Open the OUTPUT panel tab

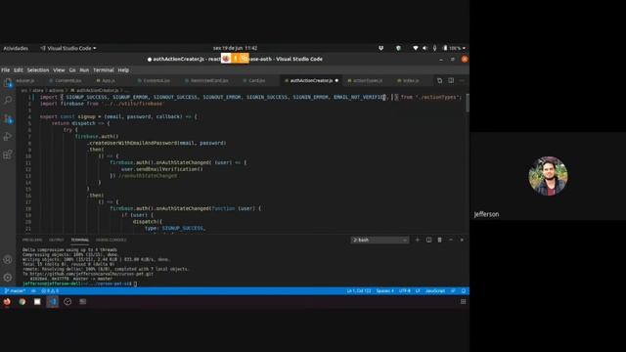click(x=57, y=240)
